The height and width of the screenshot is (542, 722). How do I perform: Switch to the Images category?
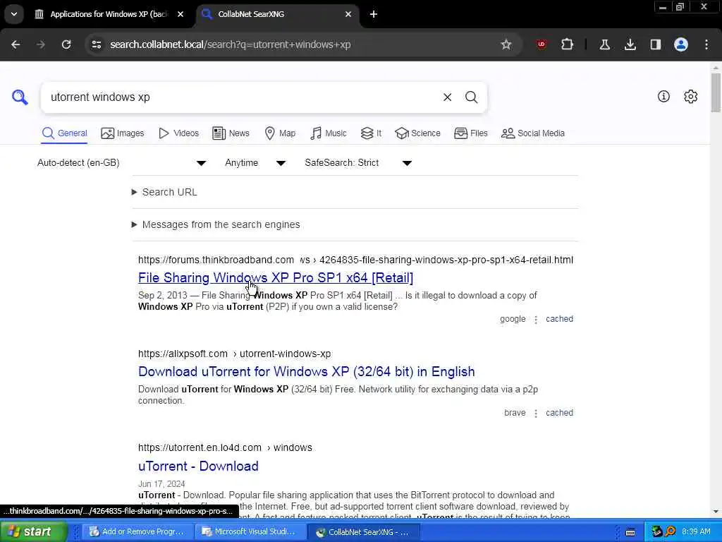[x=123, y=133]
